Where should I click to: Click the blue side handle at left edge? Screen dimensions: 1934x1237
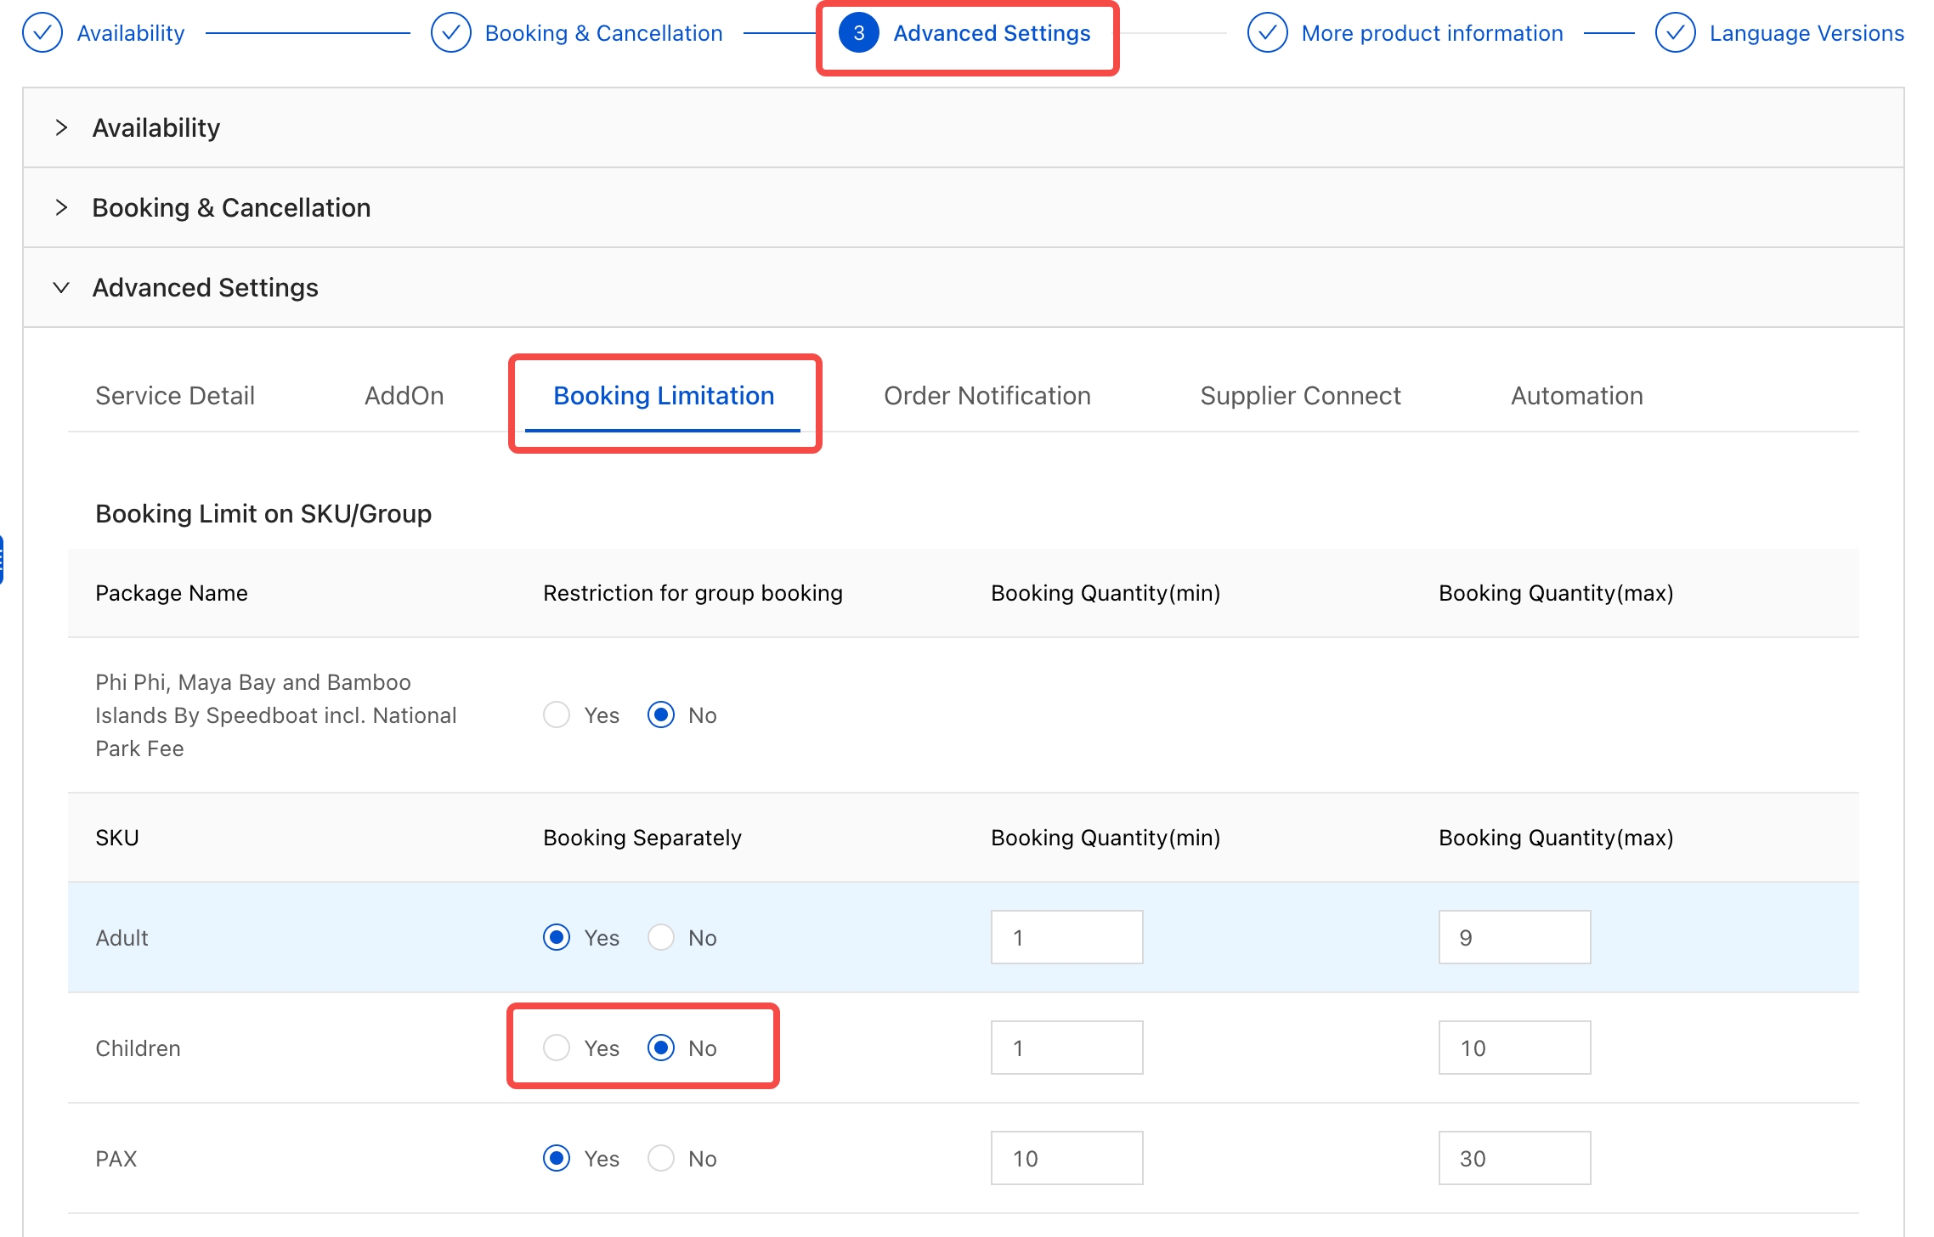click(x=2, y=560)
